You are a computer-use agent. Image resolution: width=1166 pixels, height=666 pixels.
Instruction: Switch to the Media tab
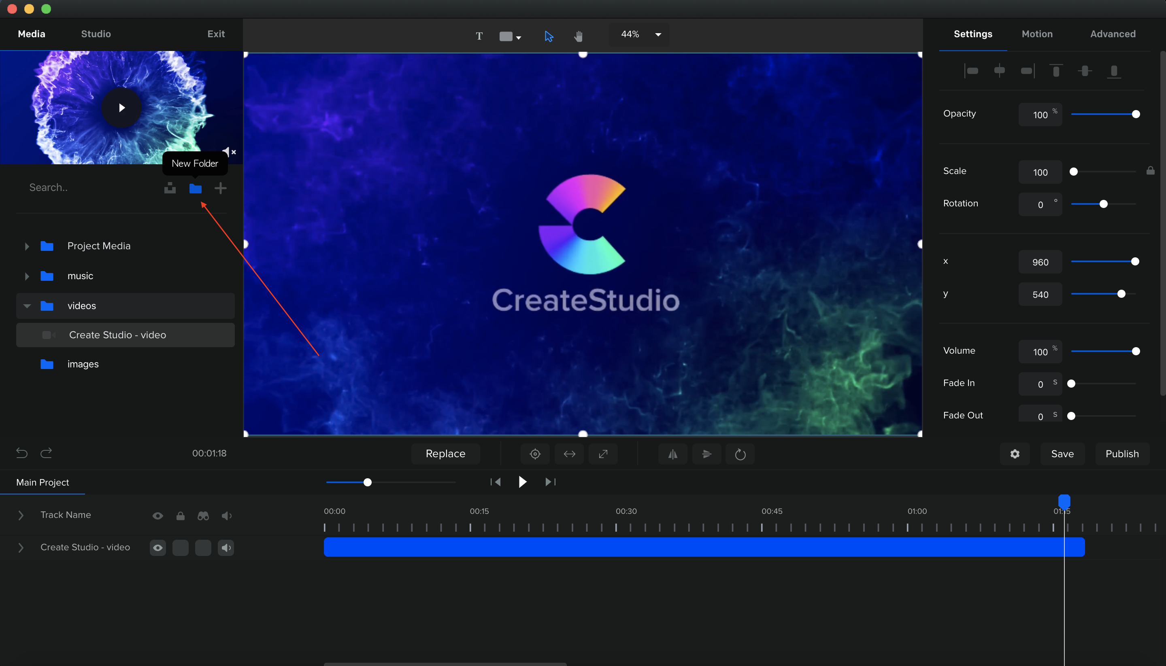(x=32, y=34)
